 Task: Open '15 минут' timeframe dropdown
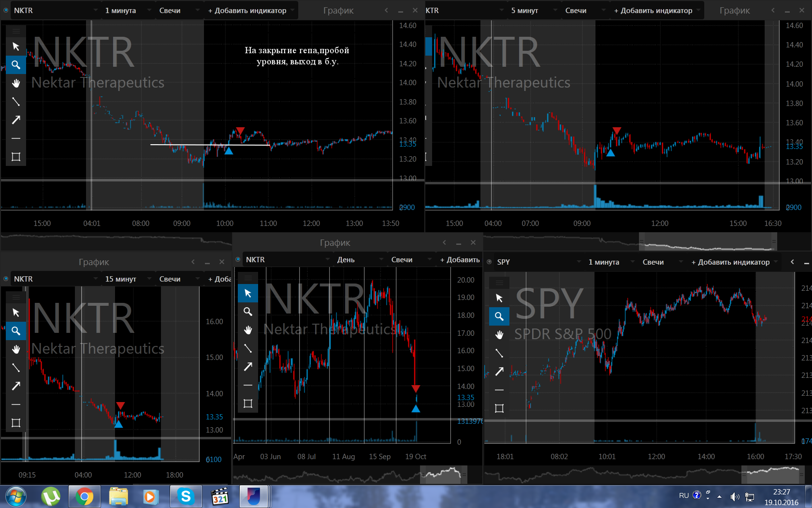[128, 279]
